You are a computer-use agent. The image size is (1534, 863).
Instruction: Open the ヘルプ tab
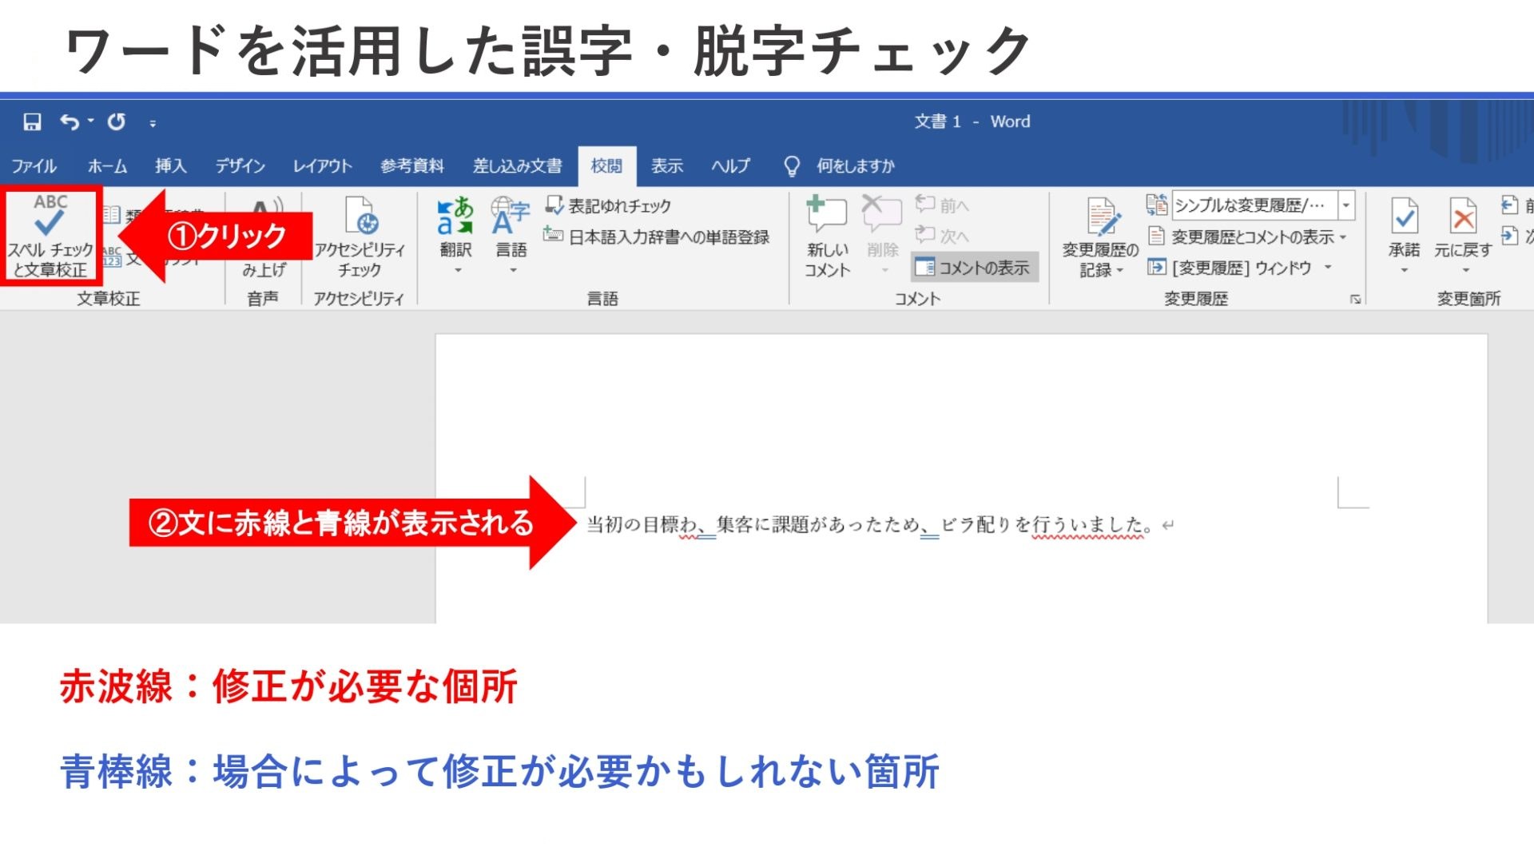coord(730,165)
